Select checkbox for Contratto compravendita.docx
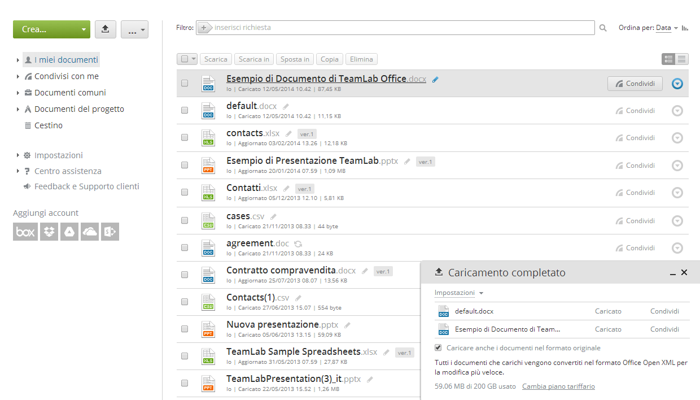 click(x=185, y=275)
